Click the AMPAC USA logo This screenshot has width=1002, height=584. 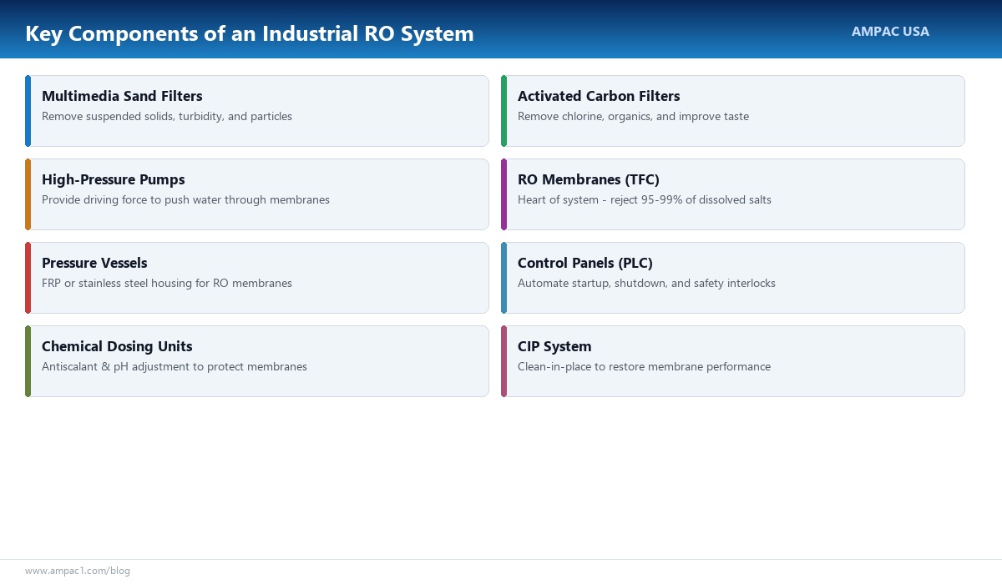(x=890, y=31)
